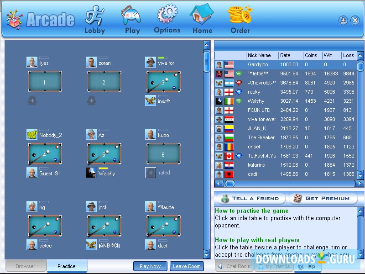Select the viva for player avatar
This screenshot has height=274, width=365.
click(x=151, y=62)
